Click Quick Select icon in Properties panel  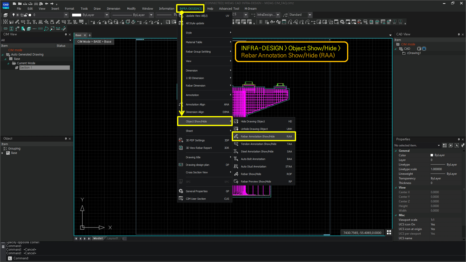click(445, 145)
